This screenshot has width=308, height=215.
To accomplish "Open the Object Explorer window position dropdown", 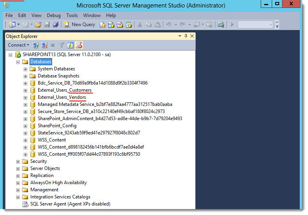I will coord(180,36).
